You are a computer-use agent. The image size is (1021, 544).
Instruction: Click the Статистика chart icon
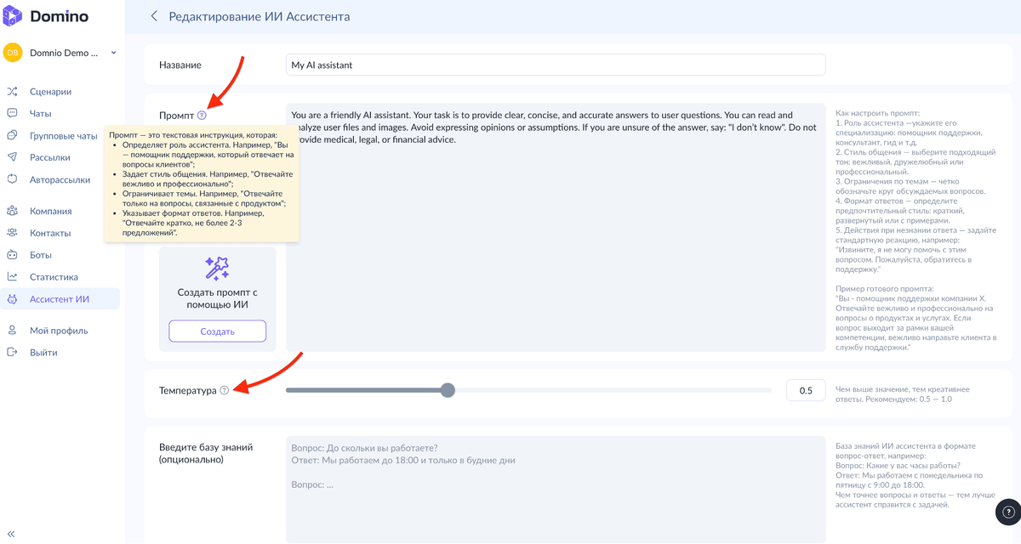pyautogui.click(x=13, y=277)
